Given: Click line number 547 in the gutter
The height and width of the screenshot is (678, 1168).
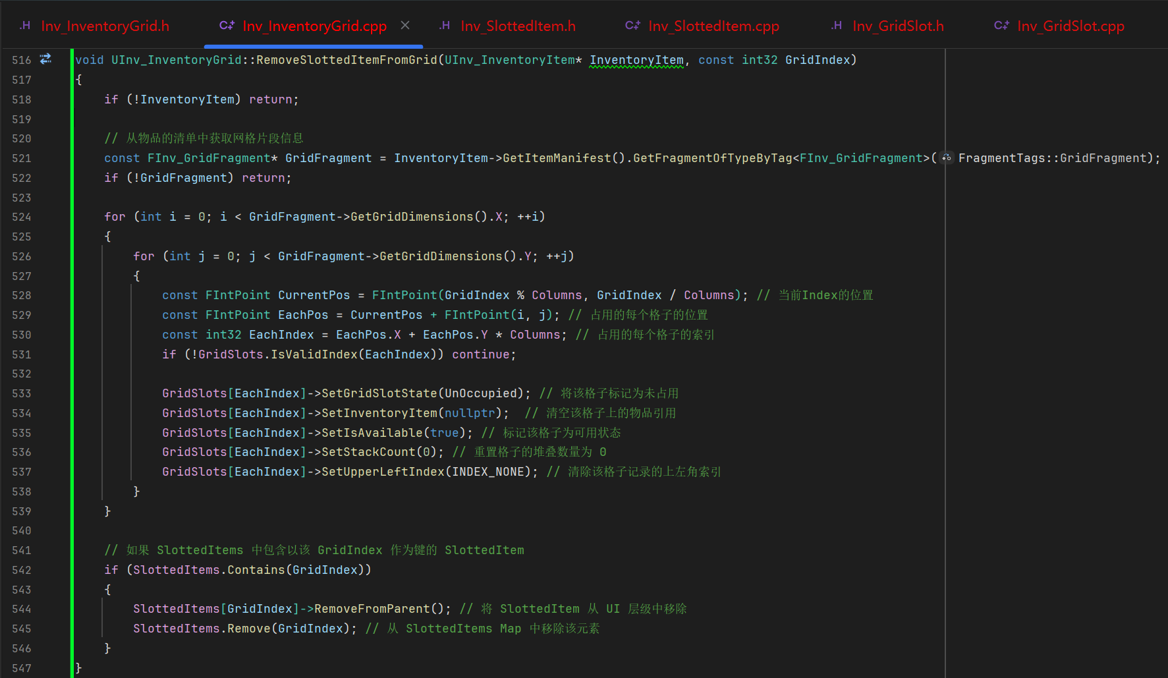Looking at the screenshot, I should [22, 668].
